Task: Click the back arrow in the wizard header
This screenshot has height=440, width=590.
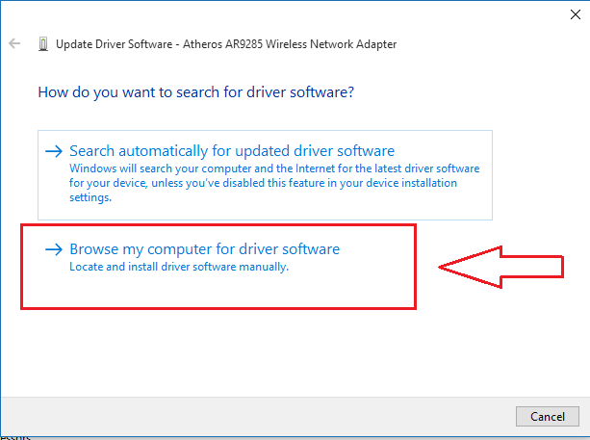Action: click(14, 44)
